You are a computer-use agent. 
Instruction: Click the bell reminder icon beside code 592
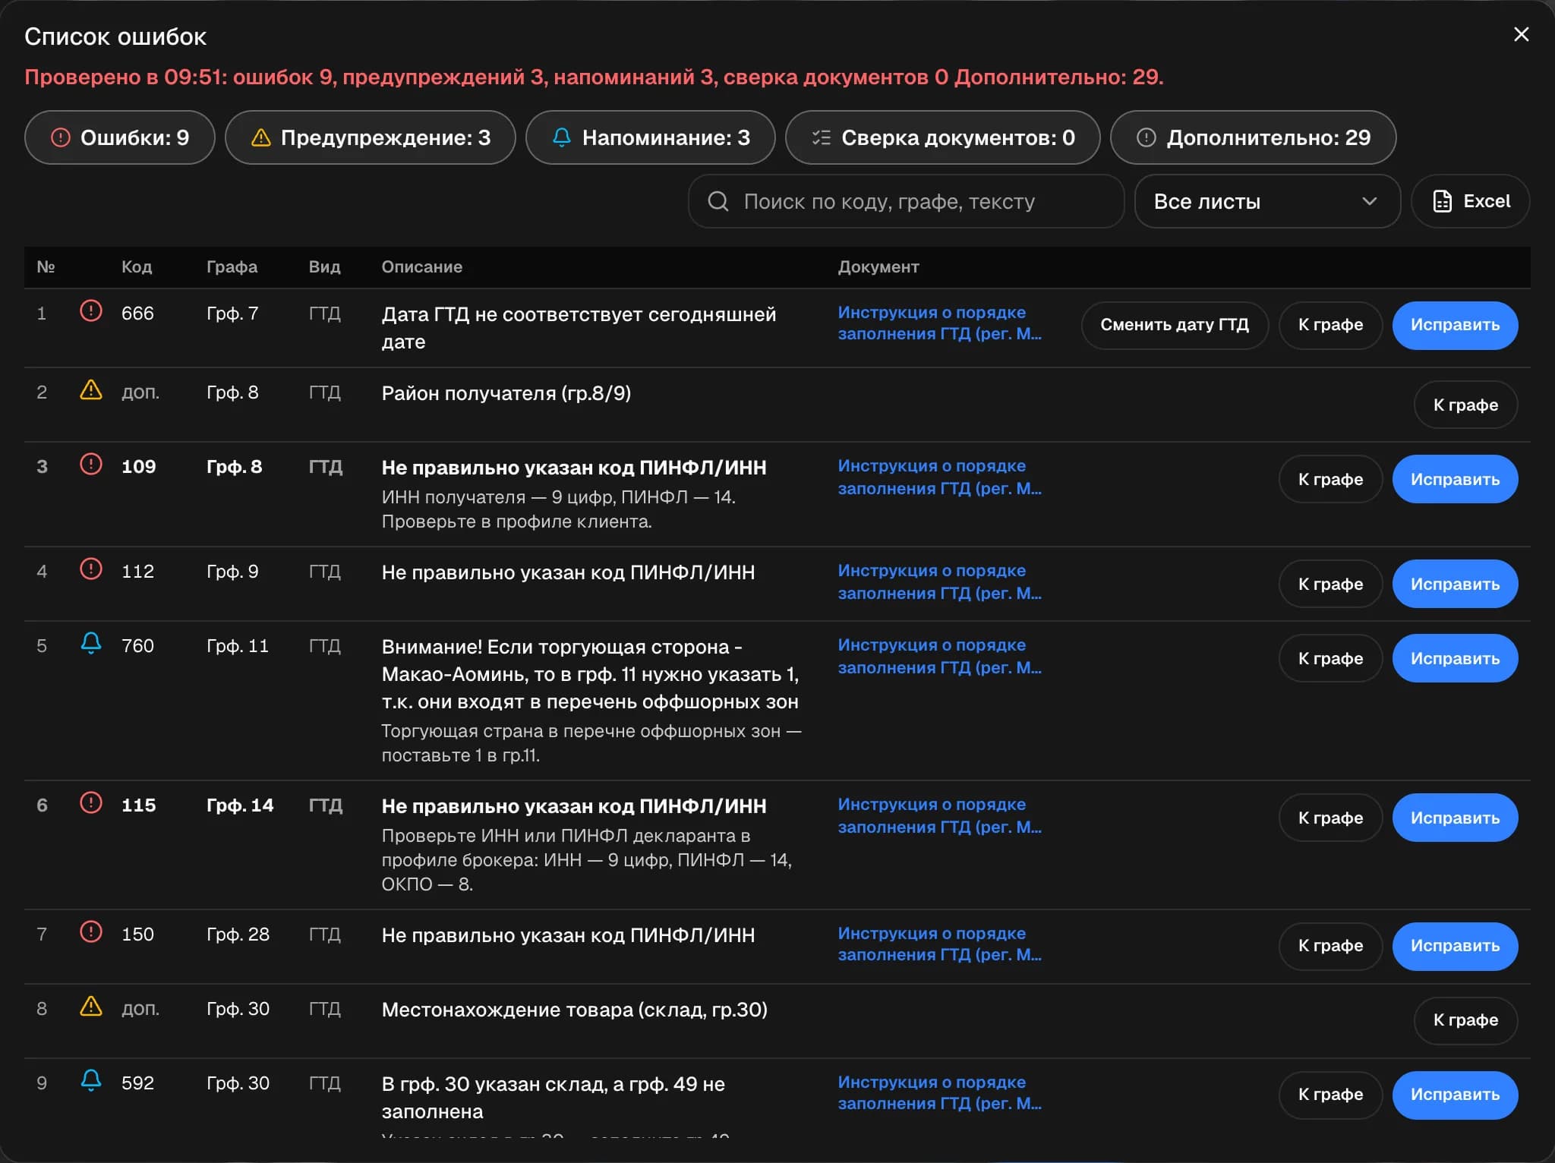tap(91, 1080)
